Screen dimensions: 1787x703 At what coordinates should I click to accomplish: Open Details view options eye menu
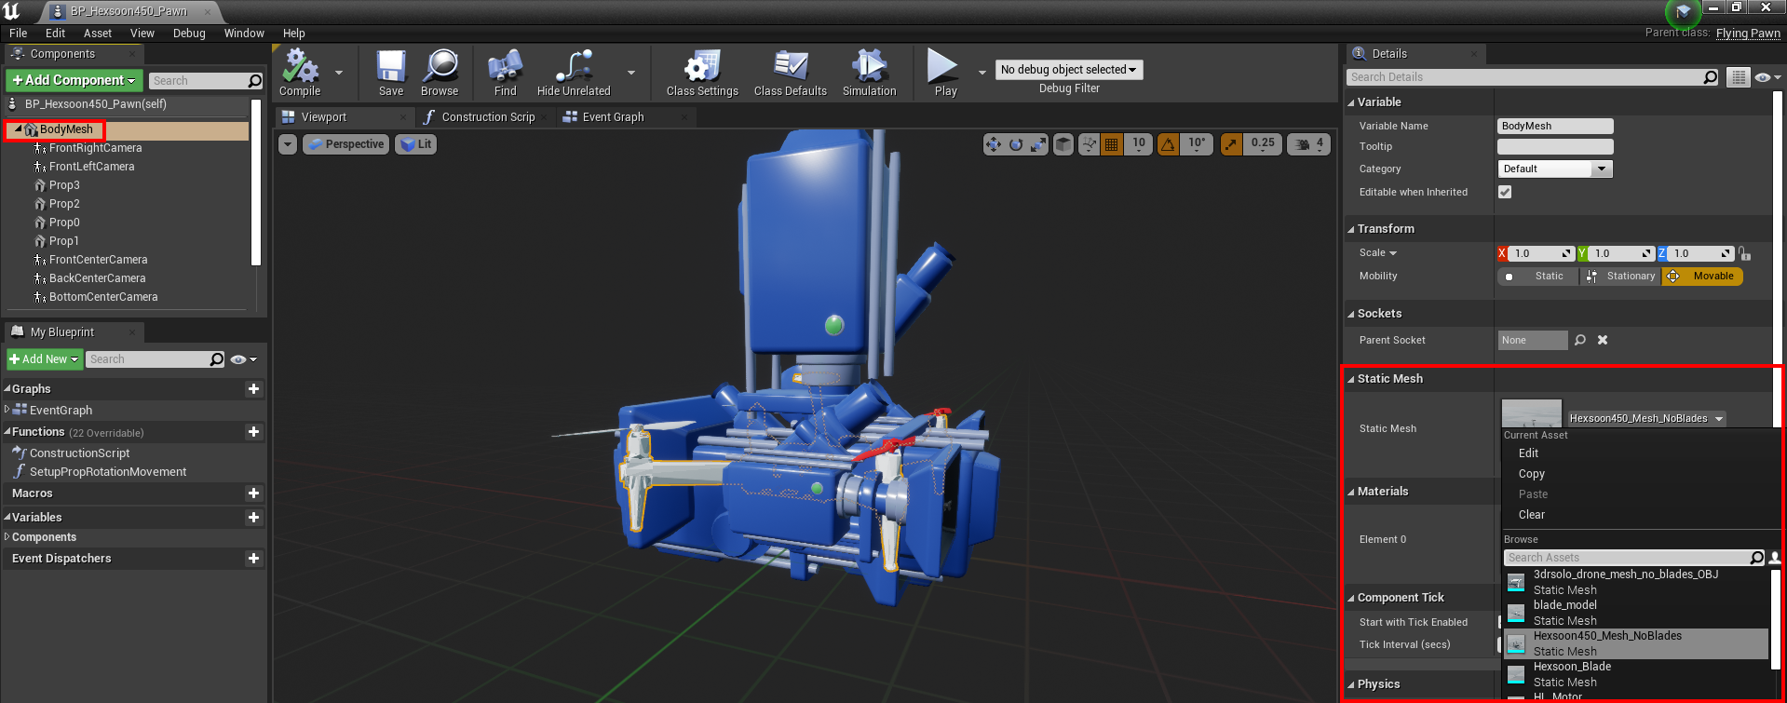1767,77
